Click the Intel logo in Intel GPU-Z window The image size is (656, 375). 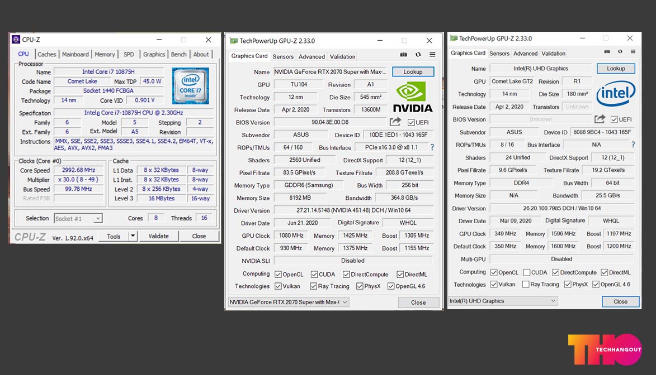[615, 94]
